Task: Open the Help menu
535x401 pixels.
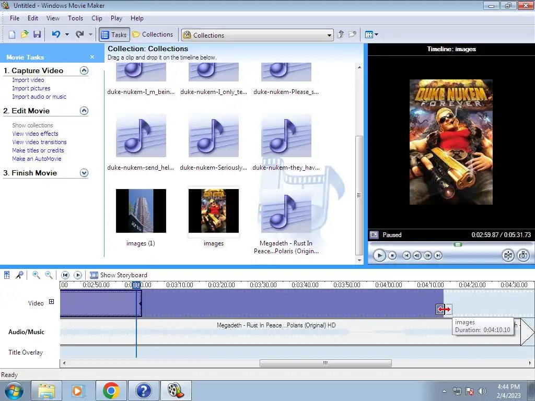Action: (x=137, y=18)
